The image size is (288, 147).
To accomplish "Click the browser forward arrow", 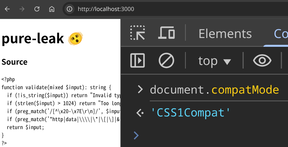I will [x=22, y=9].
